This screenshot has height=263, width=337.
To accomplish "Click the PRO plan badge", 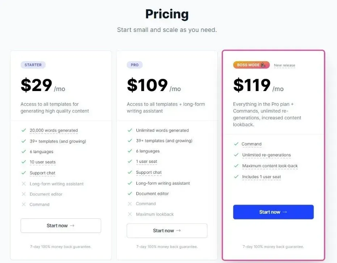I will click(x=135, y=65).
